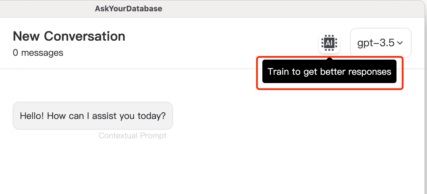This screenshot has height=194, width=427.
Task: Open the gpt-3.5 model dropdown
Action: 381,43
